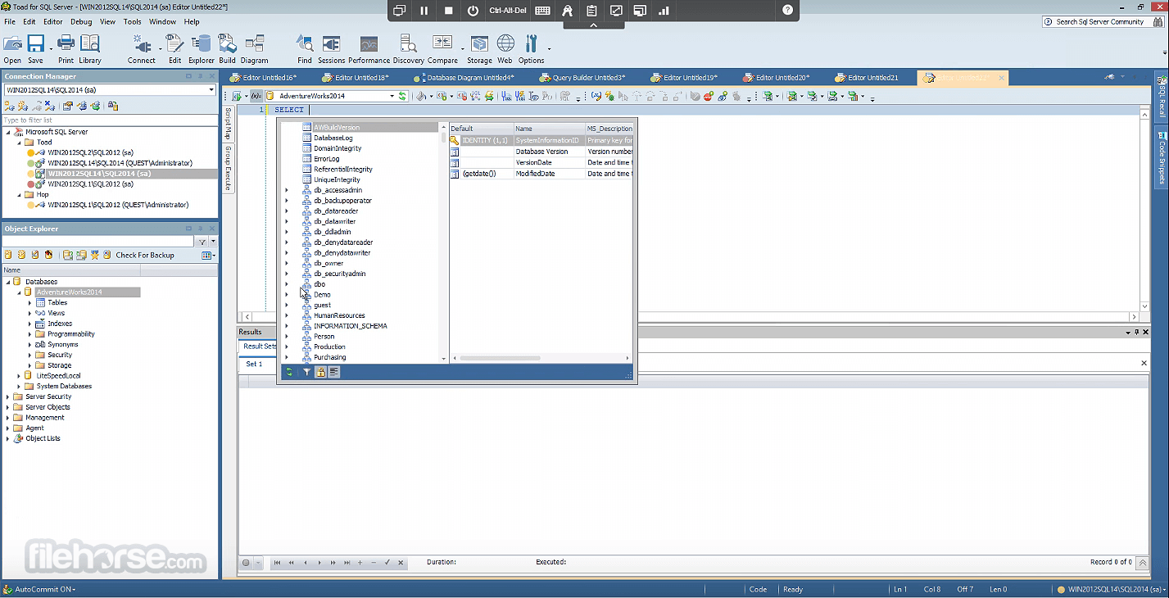
Task: Expand the Programmability node
Action: pos(29,334)
